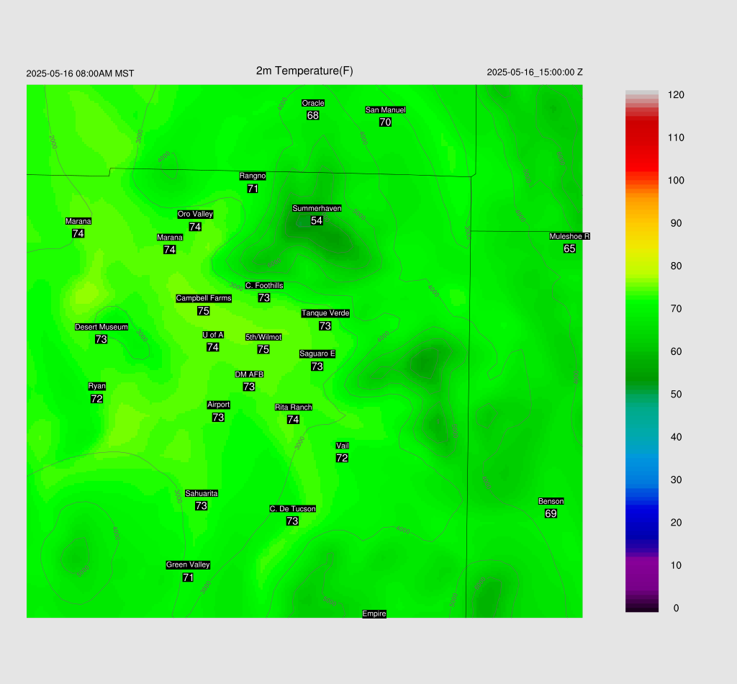Select the Desert Museum label

(x=101, y=327)
